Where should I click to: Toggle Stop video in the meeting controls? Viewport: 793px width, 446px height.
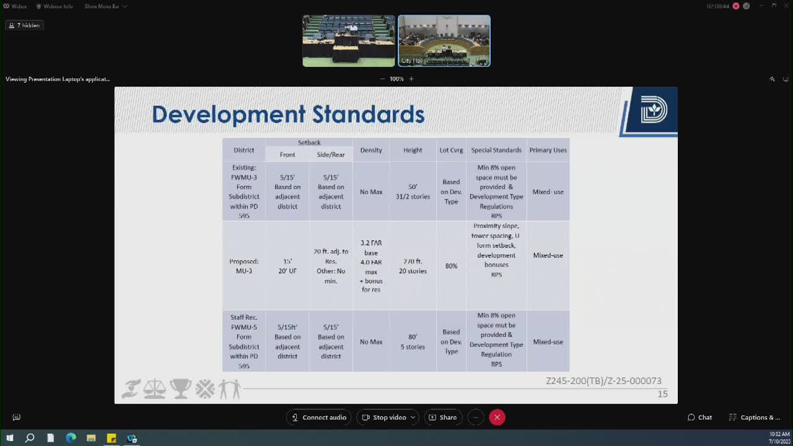pos(384,418)
